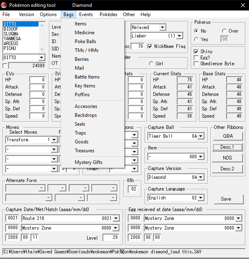
Task: Click the HP EV input field
Action: click(37, 80)
